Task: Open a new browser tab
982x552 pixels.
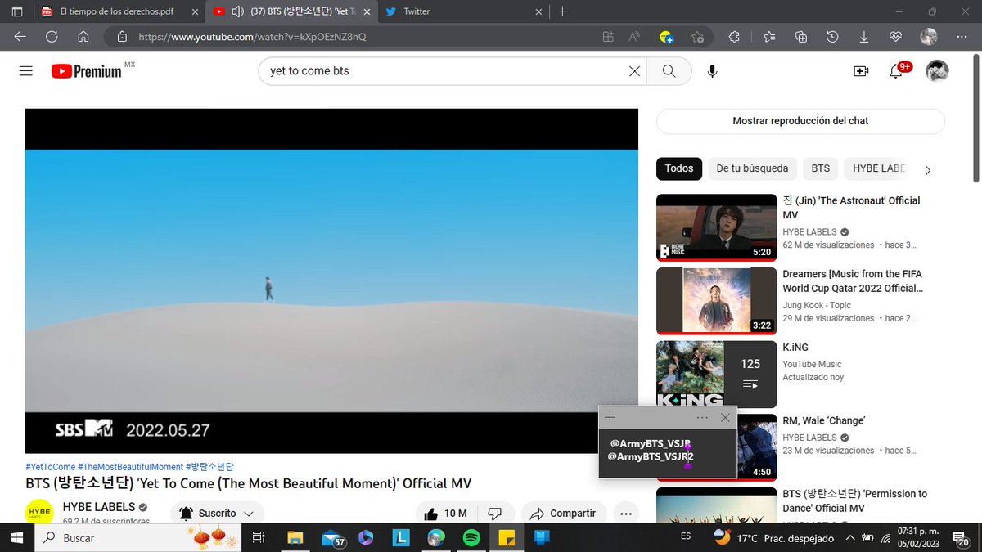Action: 562,11
